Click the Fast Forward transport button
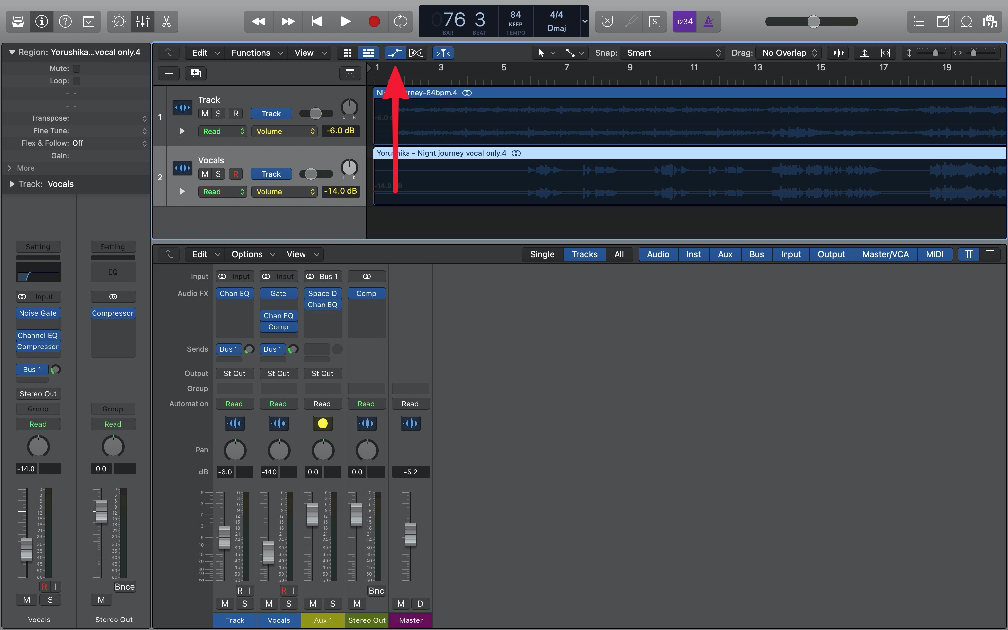Screen dimensions: 1008x630 point(288,21)
